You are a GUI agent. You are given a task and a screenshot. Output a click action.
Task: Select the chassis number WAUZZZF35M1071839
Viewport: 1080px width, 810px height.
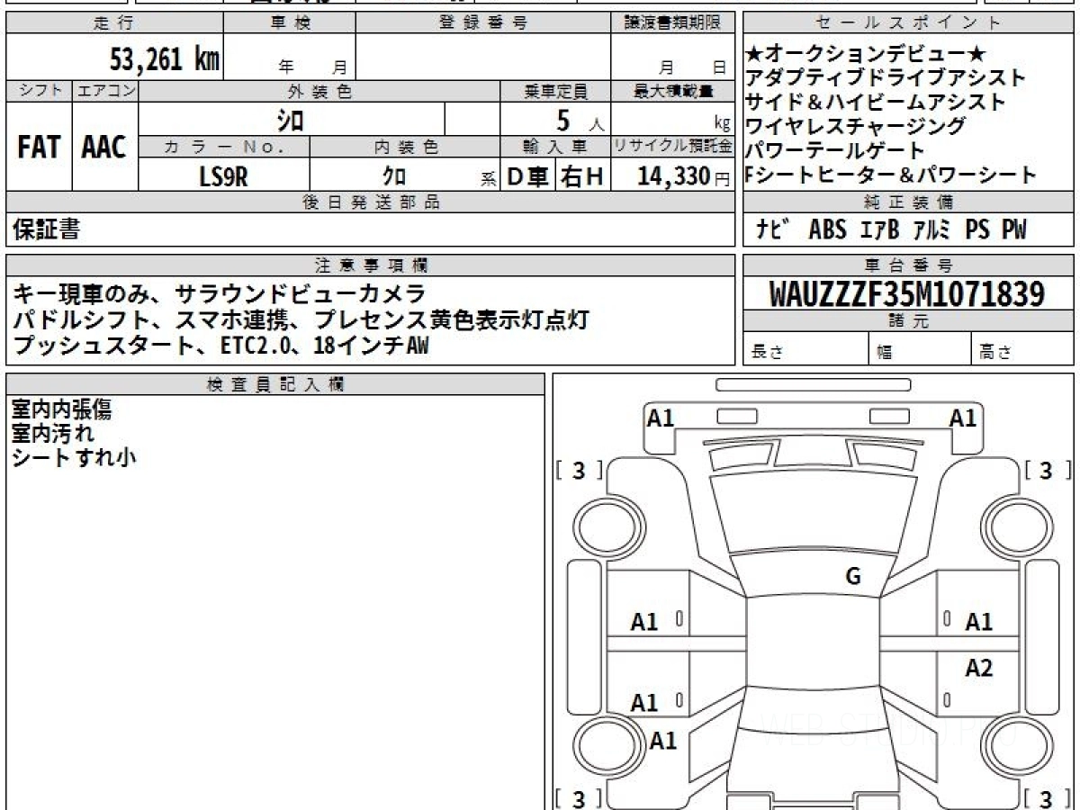pos(907,294)
